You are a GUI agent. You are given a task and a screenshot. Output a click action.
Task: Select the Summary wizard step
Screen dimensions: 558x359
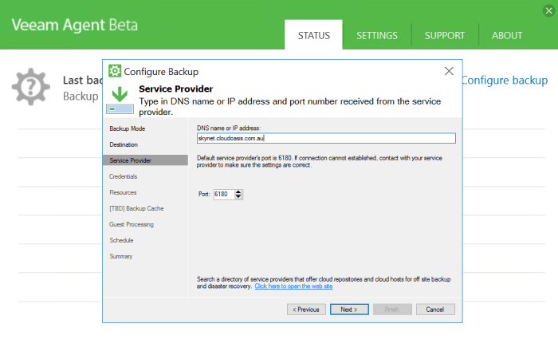click(120, 256)
